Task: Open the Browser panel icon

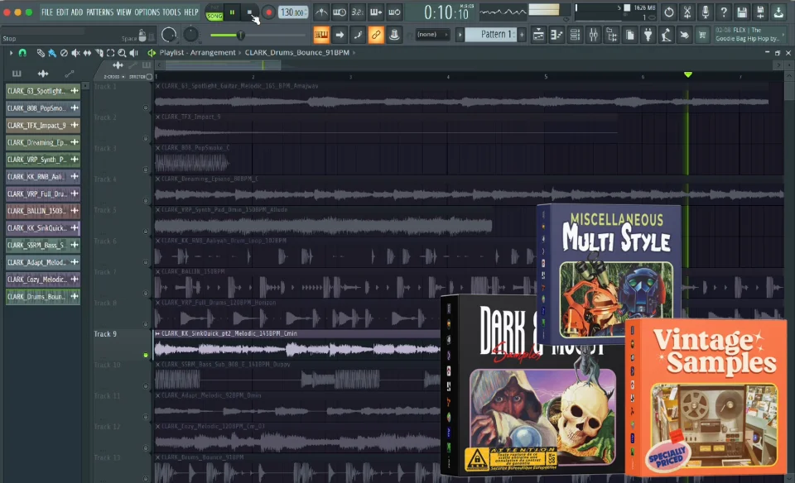Action: tap(611, 35)
